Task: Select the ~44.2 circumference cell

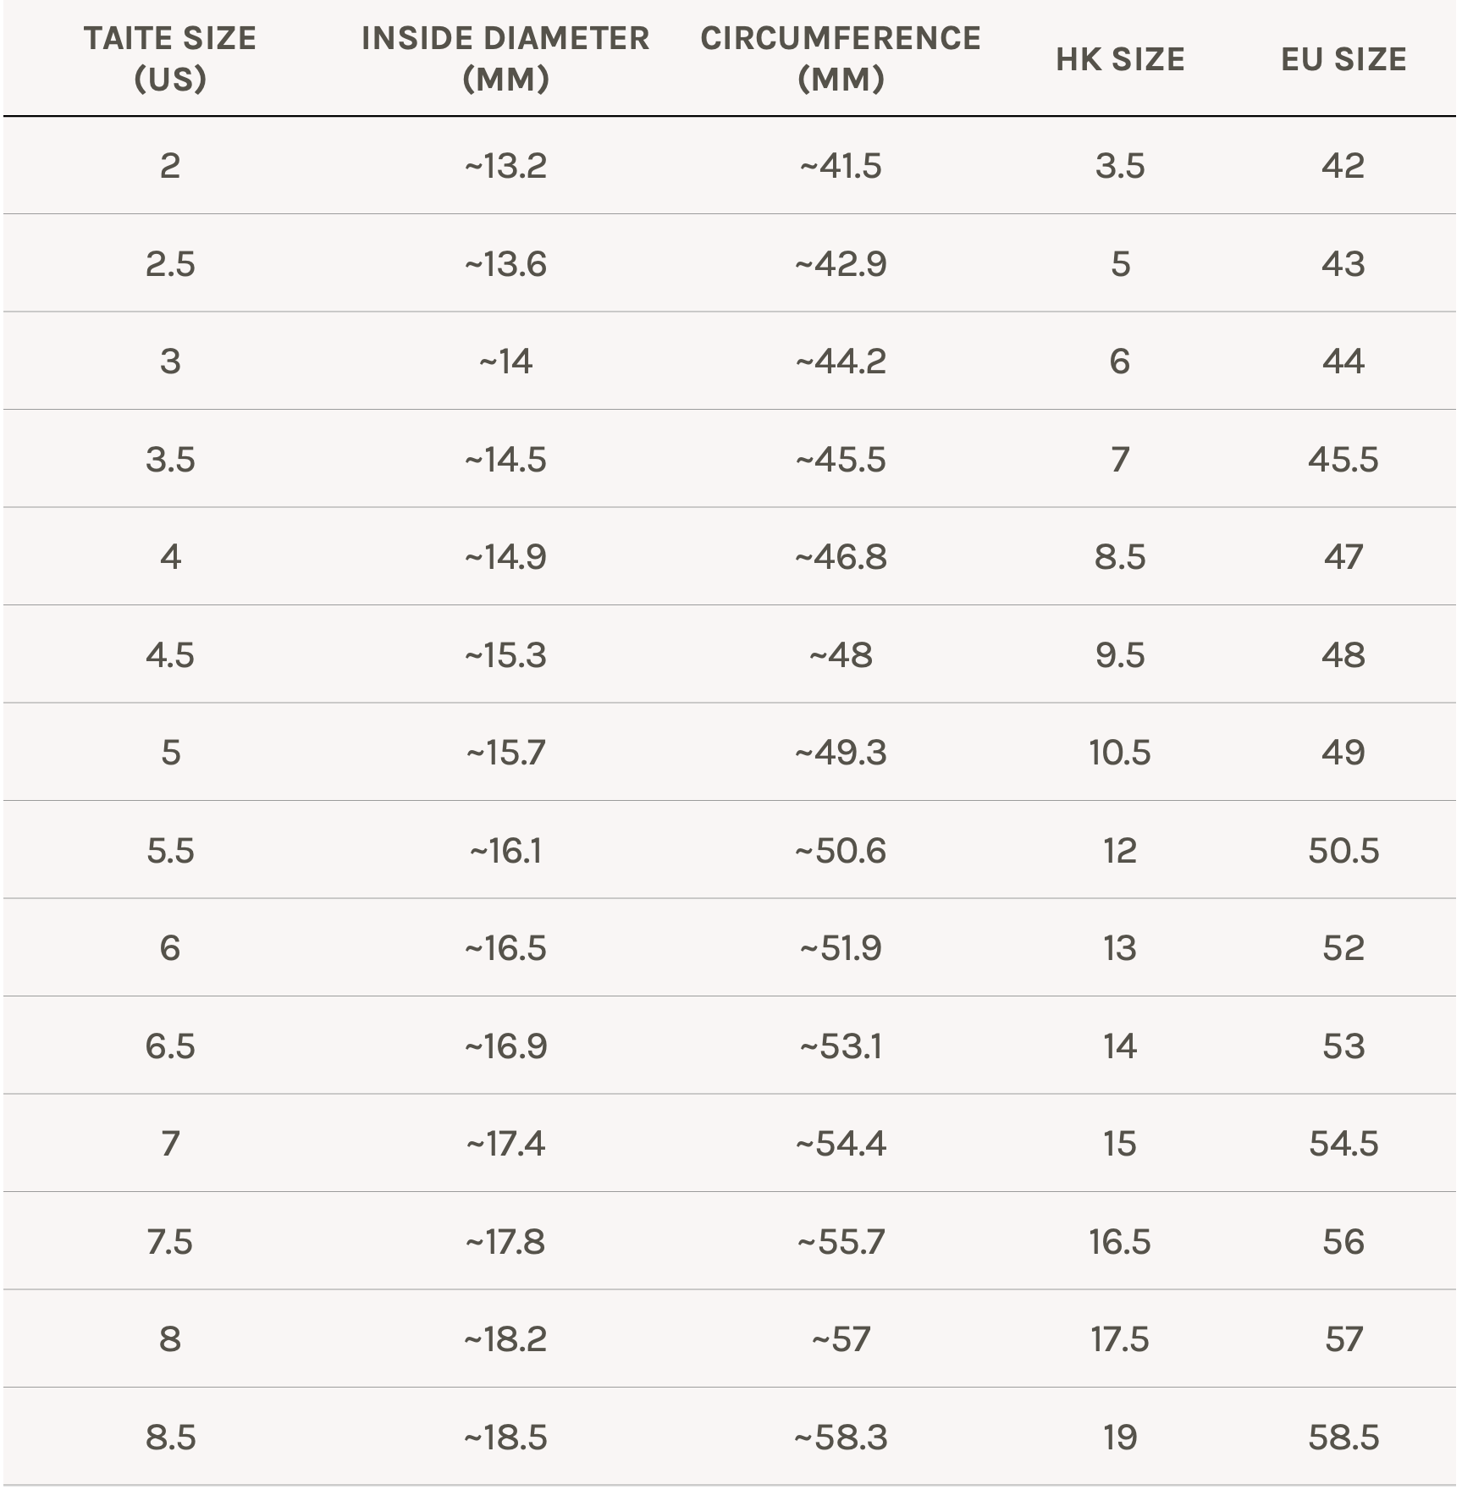Action: click(841, 361)
